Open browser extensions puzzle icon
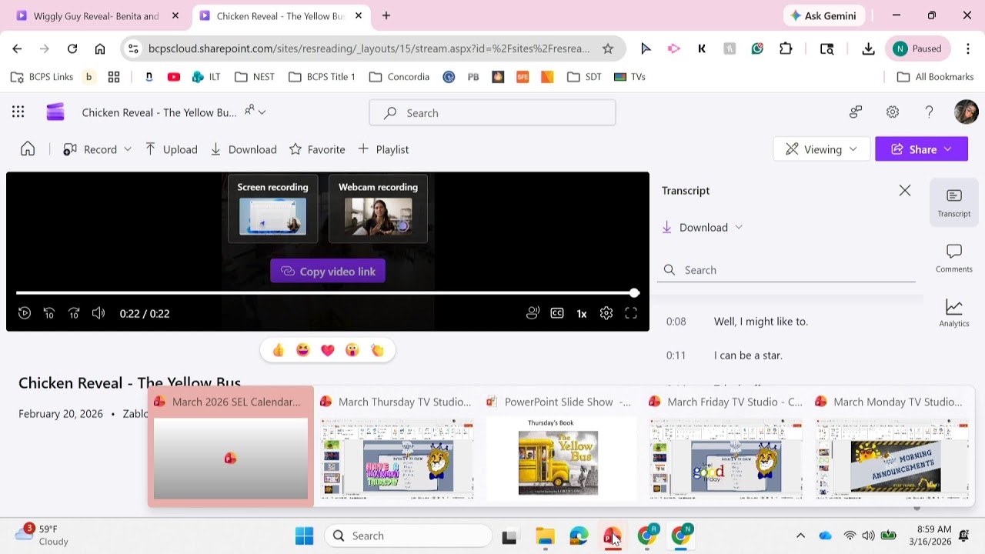 [x=786, y=48]
